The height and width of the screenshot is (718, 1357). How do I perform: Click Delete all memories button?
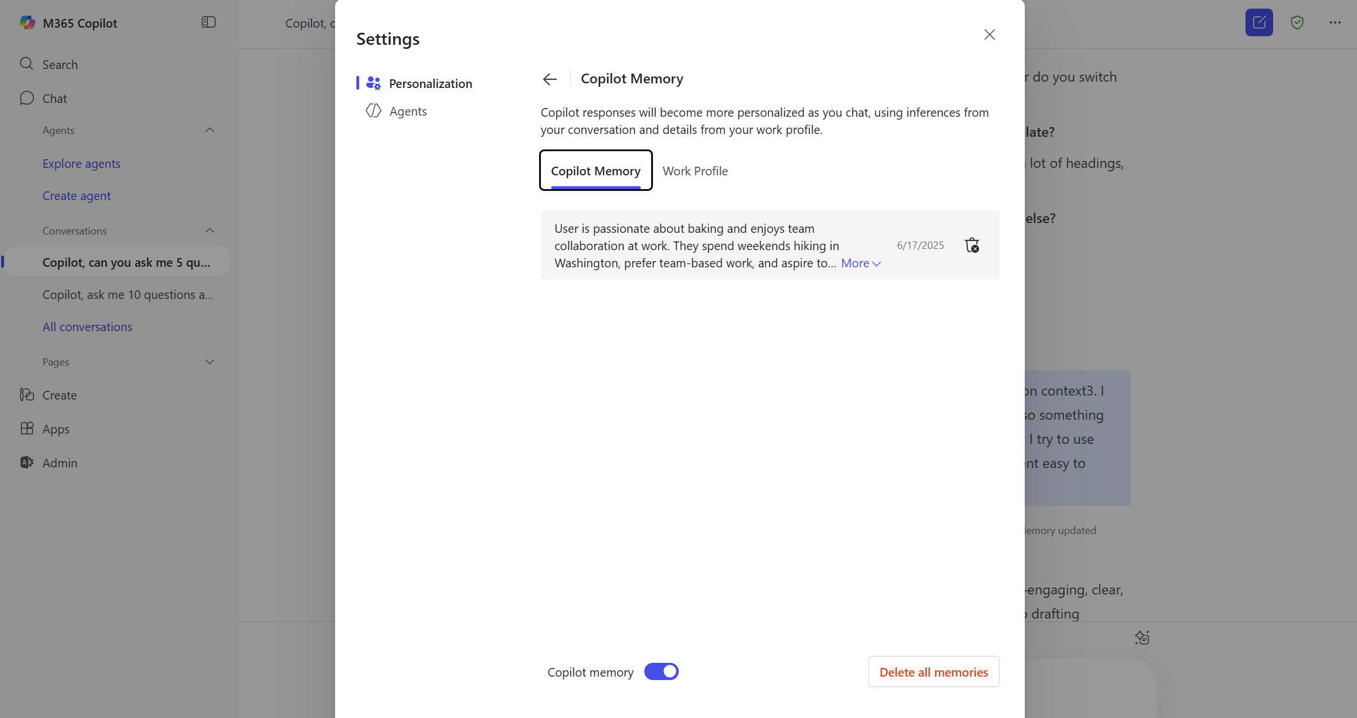click(933, 672)
